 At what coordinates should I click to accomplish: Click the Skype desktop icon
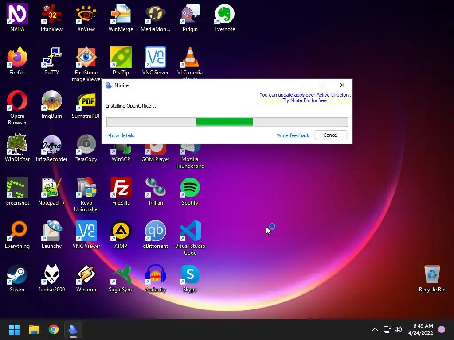point(190,274)
